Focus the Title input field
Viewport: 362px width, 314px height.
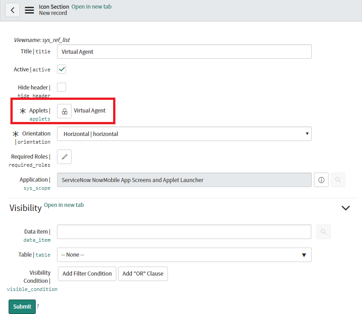(x=184, y=52)
